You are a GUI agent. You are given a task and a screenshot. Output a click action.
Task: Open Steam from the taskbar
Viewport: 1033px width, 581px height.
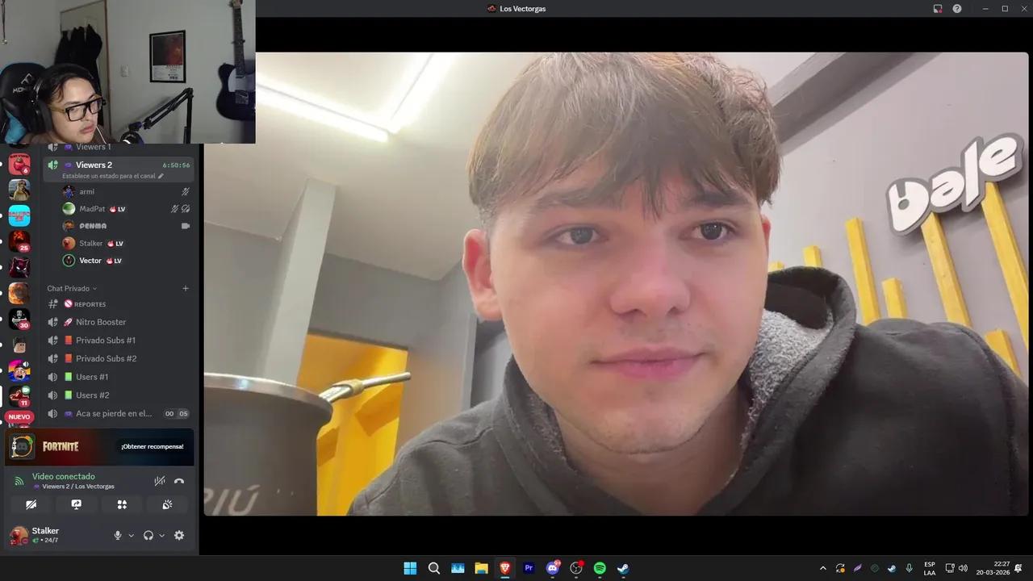tap(623, 568)
